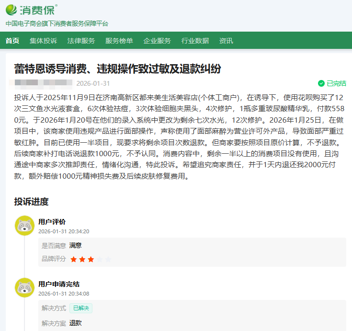
Task: Select the third orange rating star
Action: tap(91, 259)
